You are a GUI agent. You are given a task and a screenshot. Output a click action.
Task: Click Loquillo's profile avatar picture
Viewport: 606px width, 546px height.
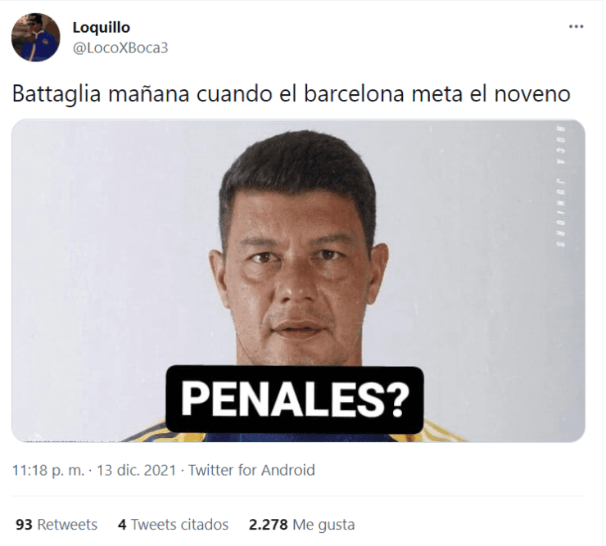(35, 37)
